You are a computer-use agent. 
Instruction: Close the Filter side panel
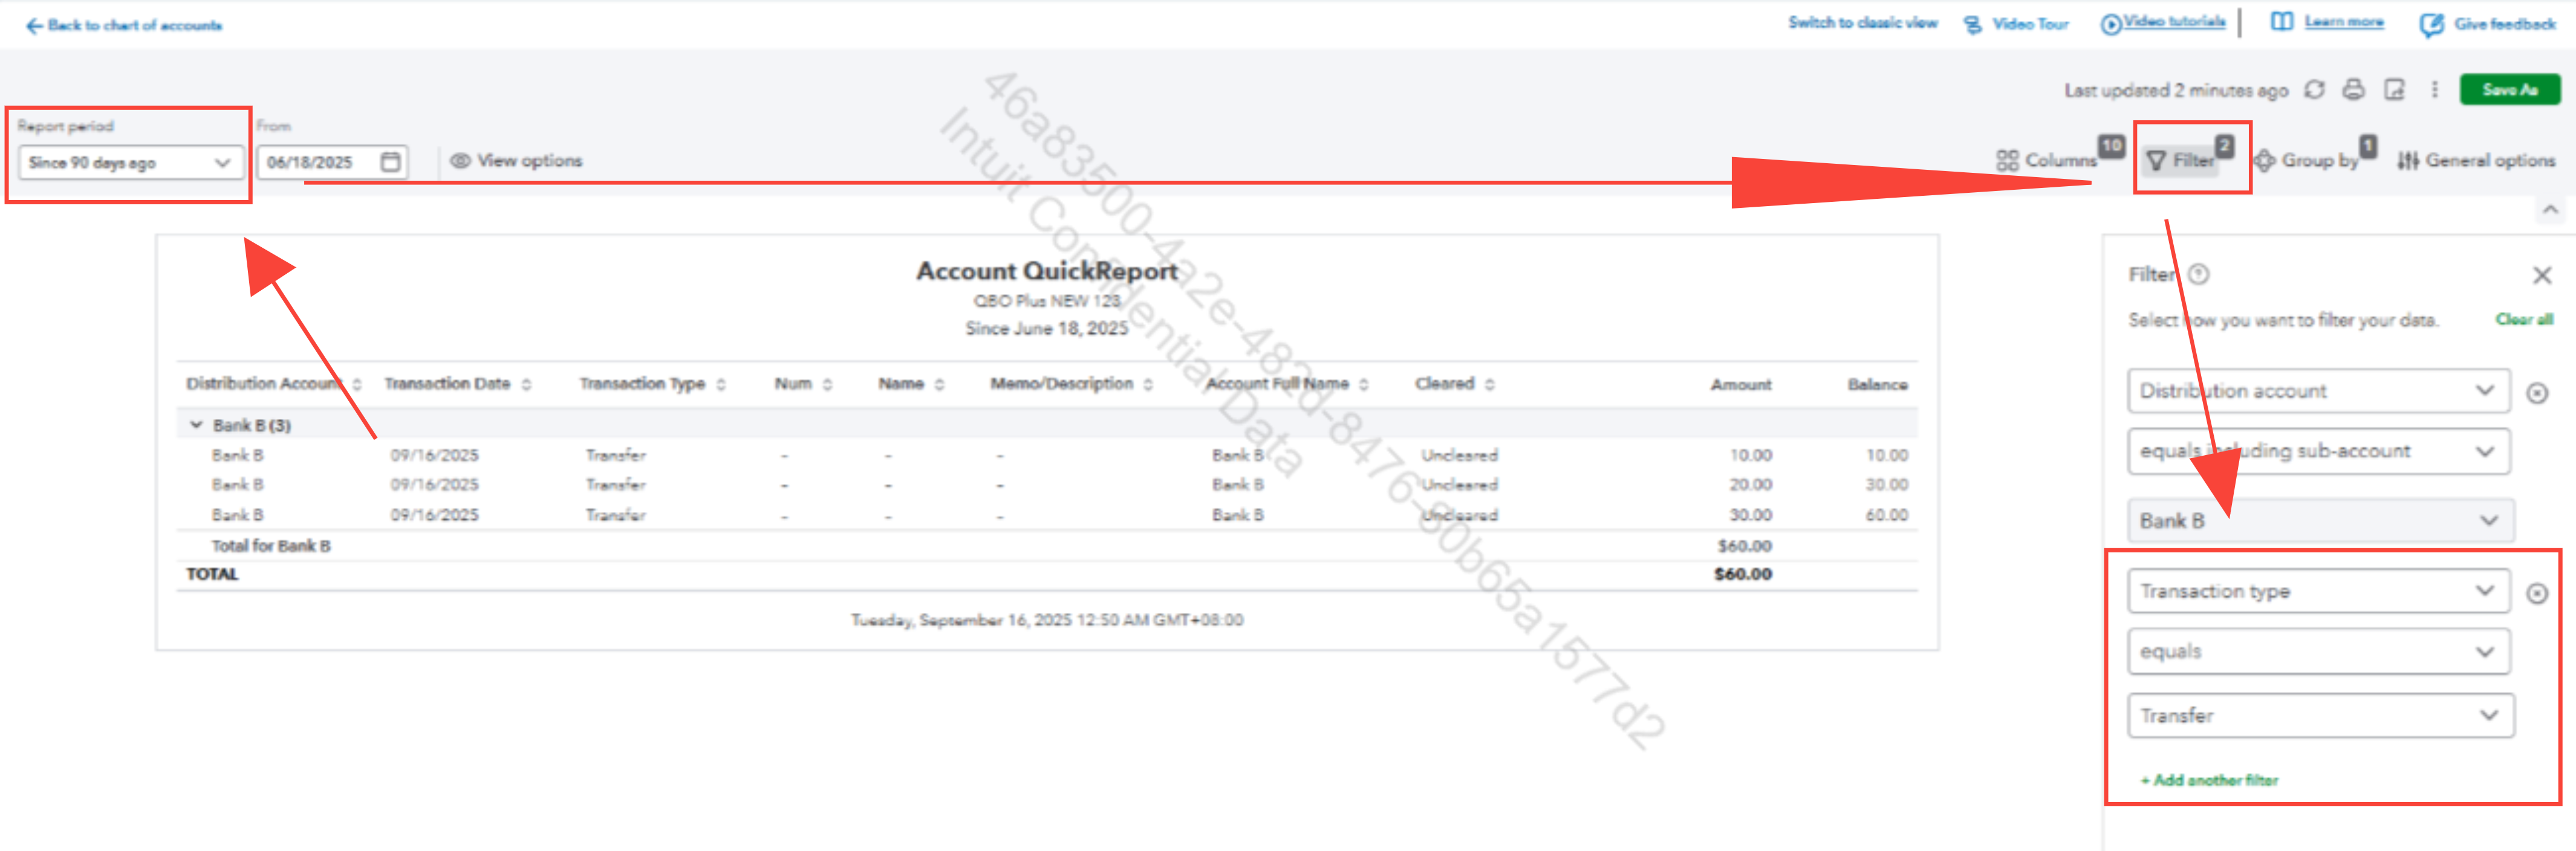pos(2542,275)
